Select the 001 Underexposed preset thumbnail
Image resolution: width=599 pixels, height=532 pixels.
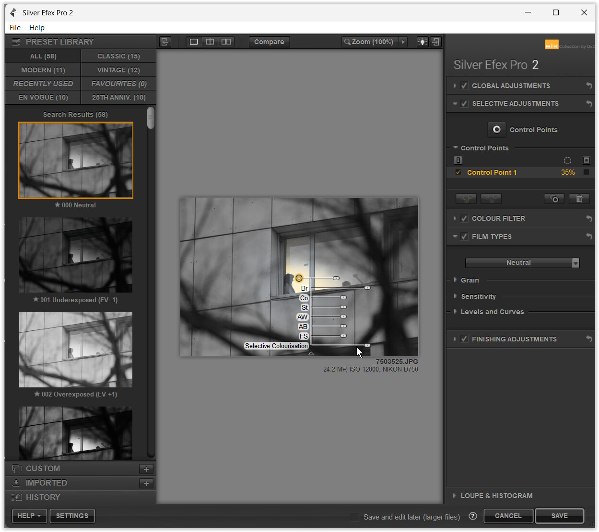tap(76, 255)
